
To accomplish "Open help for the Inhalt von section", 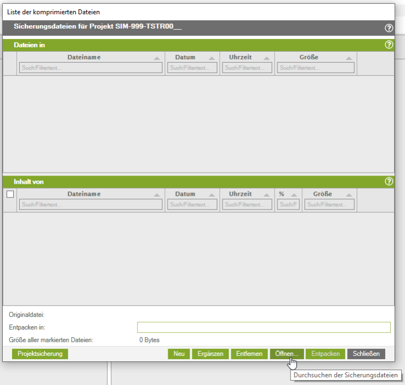I will click(389, 181).
